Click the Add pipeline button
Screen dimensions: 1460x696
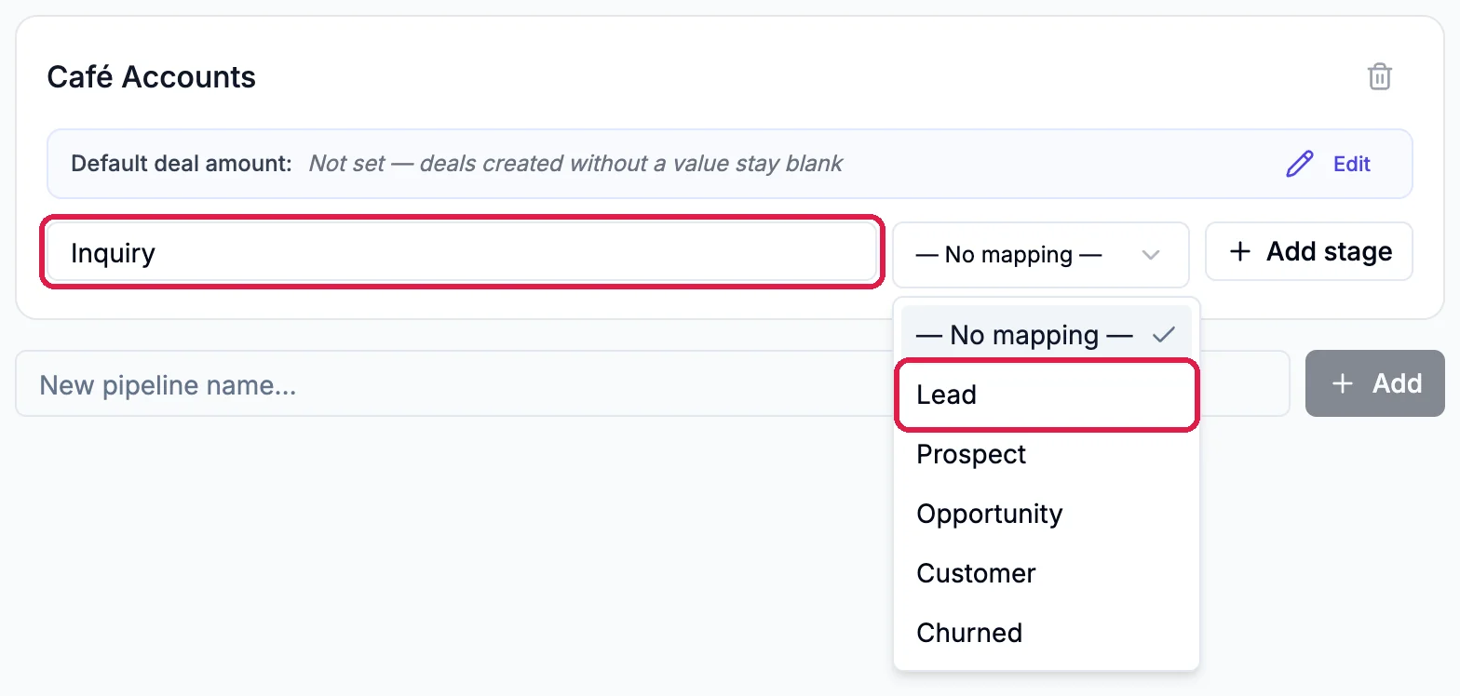(1375, 383)
